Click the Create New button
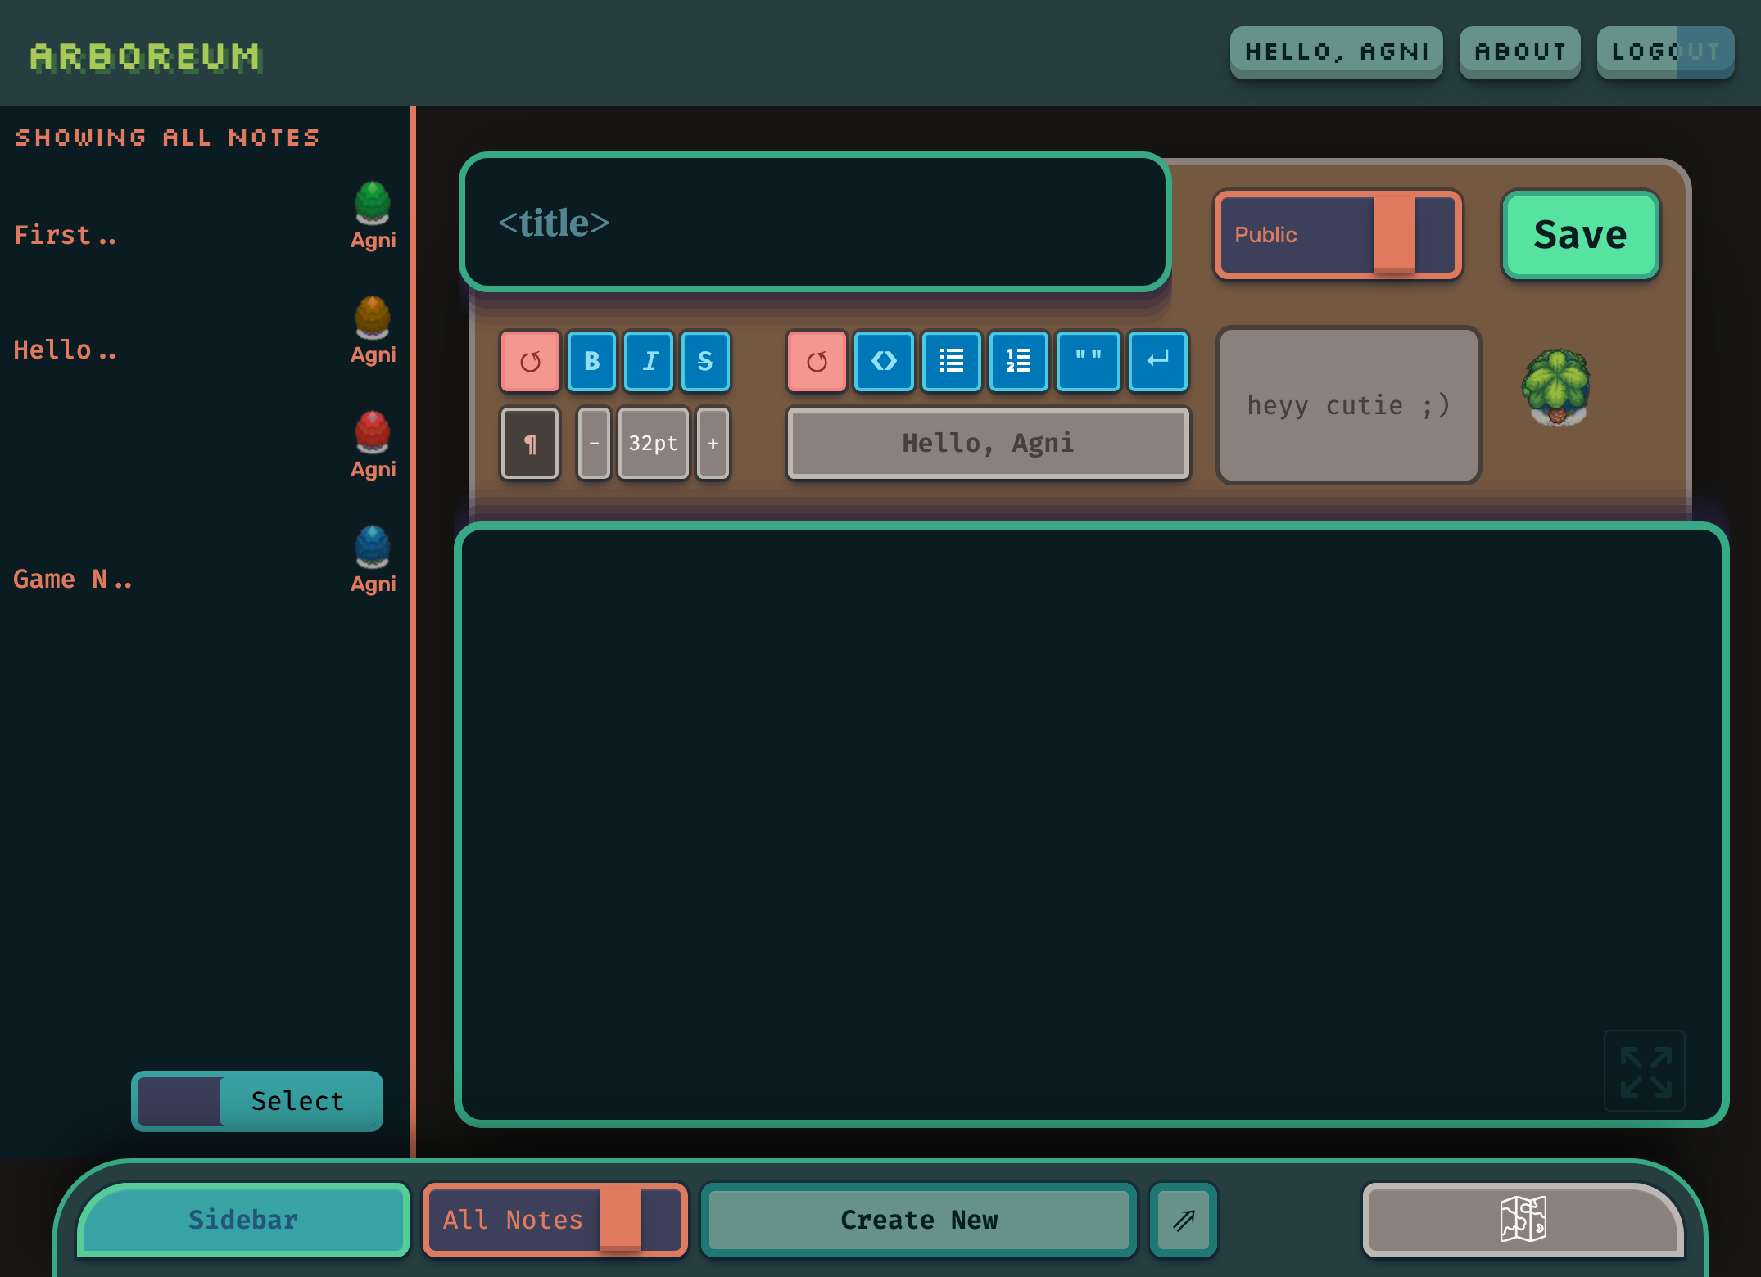 [x=918, y=1220]
